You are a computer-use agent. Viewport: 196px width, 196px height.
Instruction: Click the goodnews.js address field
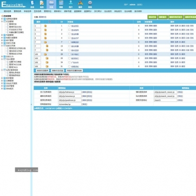click(x=70, y=100)
